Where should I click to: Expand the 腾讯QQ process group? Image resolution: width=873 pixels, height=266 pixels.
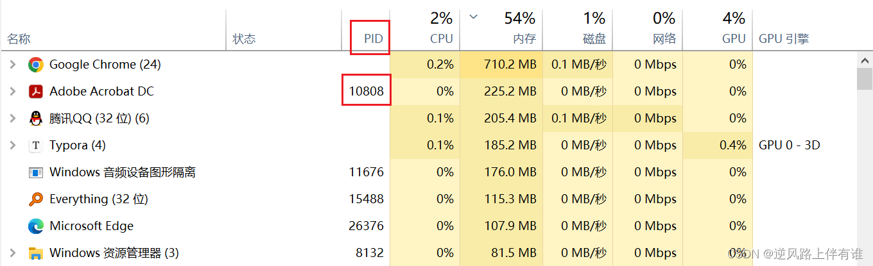(x=12, y=119)
